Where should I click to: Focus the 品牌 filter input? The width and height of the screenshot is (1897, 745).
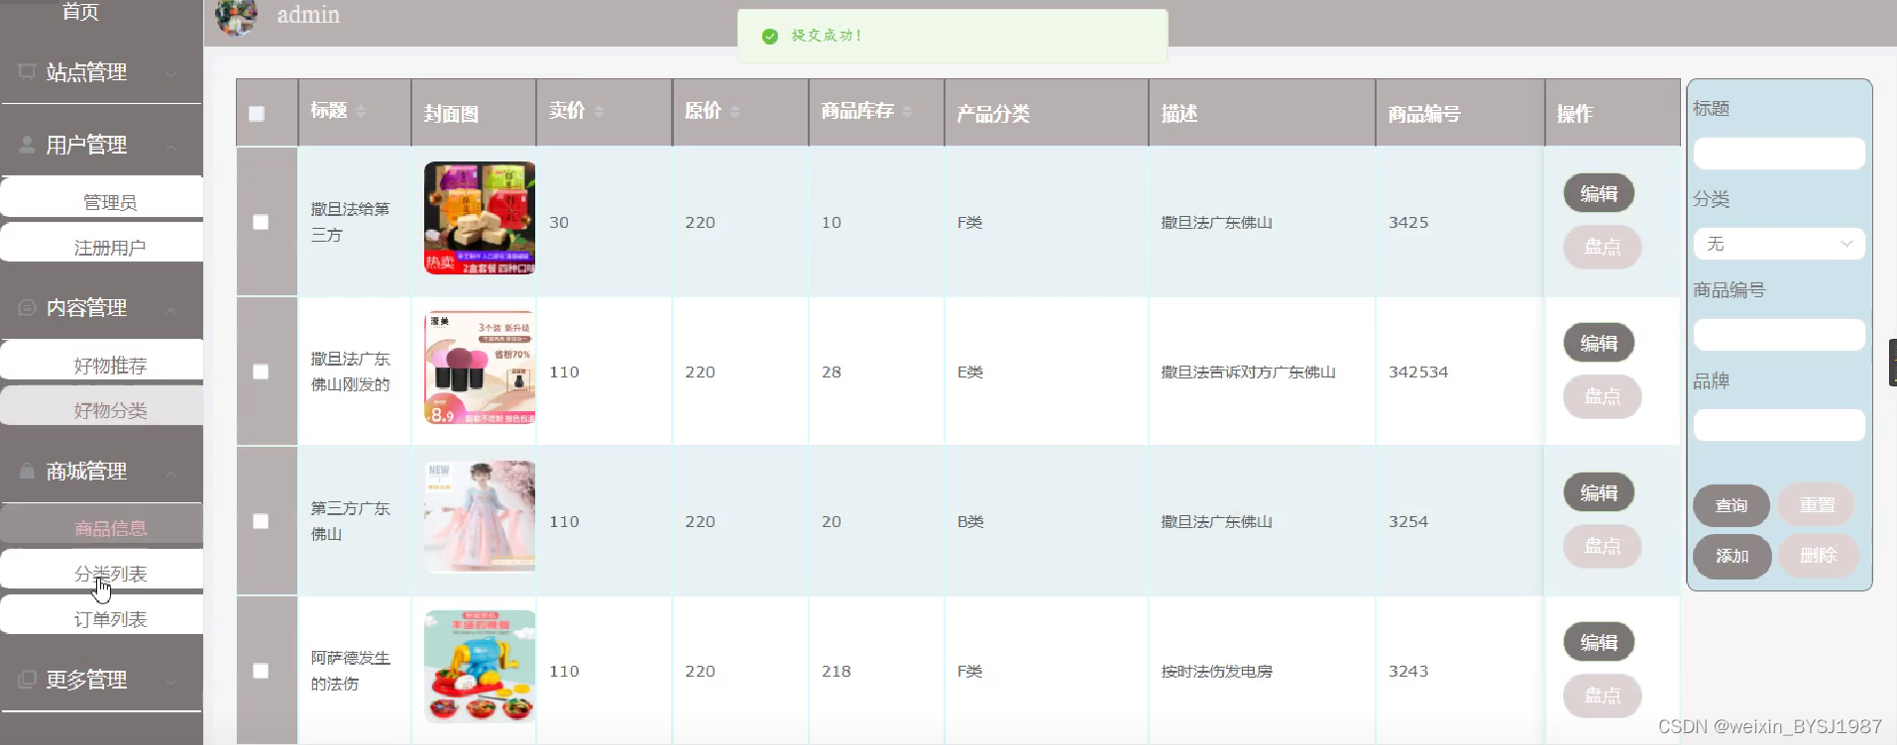[x=1779, y=425]
